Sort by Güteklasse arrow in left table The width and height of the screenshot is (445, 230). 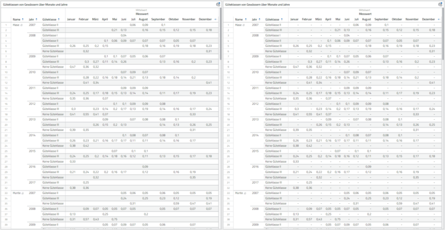[x=59, y=20]
